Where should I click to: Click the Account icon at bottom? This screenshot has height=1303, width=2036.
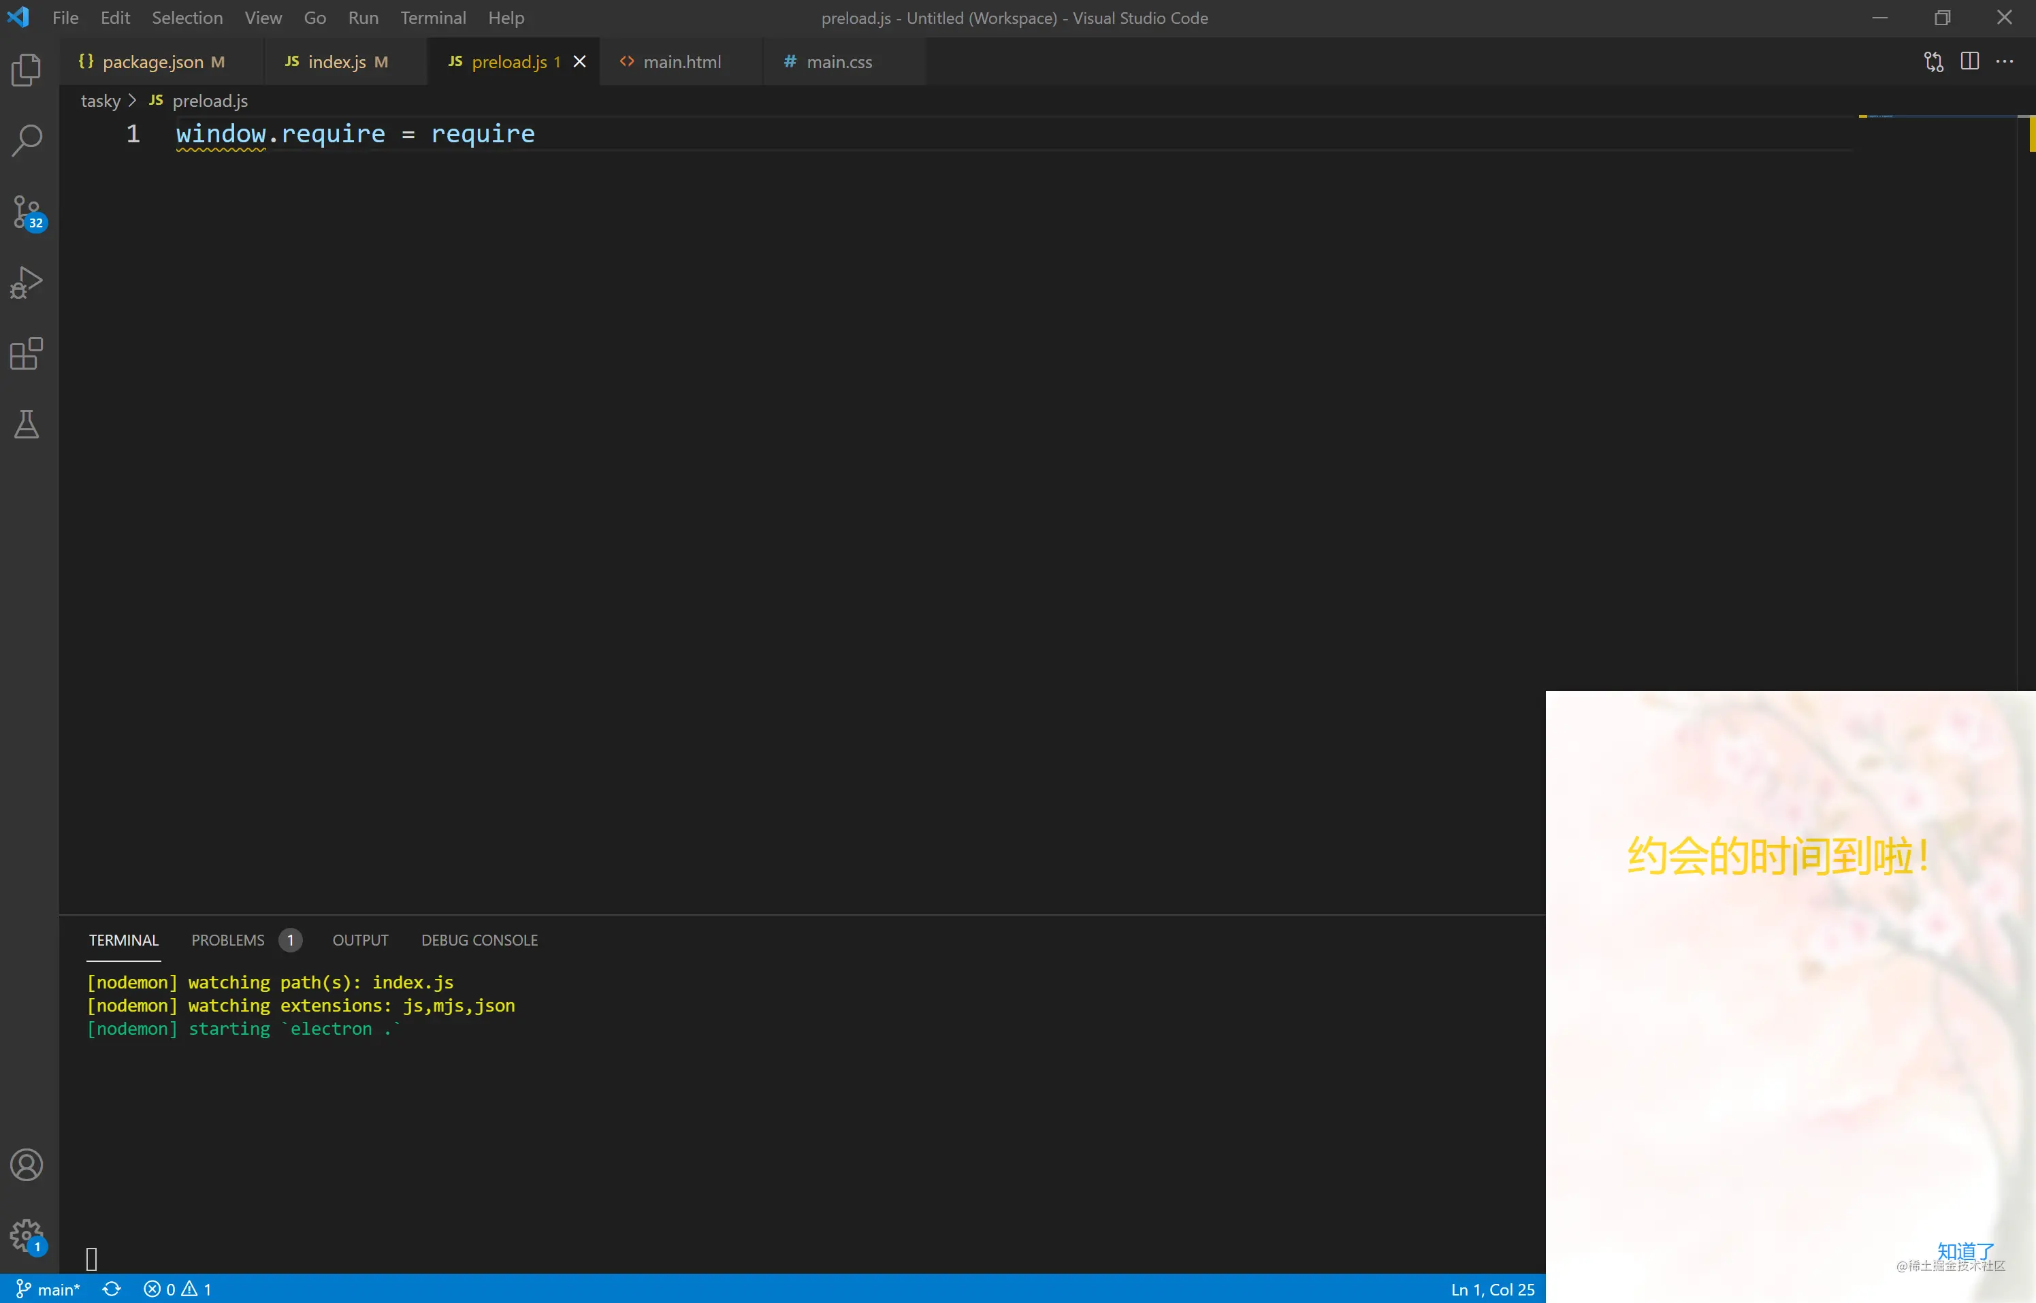pos(27,1165)
